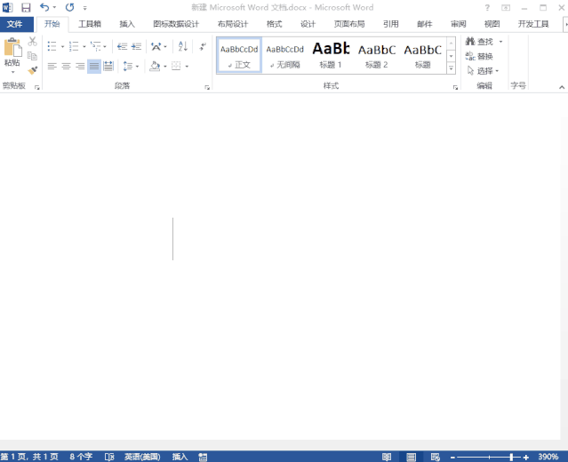This screenshot has height=462, width=568.
Task: Switch to the 工具箱 tab
Action: click(90, 24)
